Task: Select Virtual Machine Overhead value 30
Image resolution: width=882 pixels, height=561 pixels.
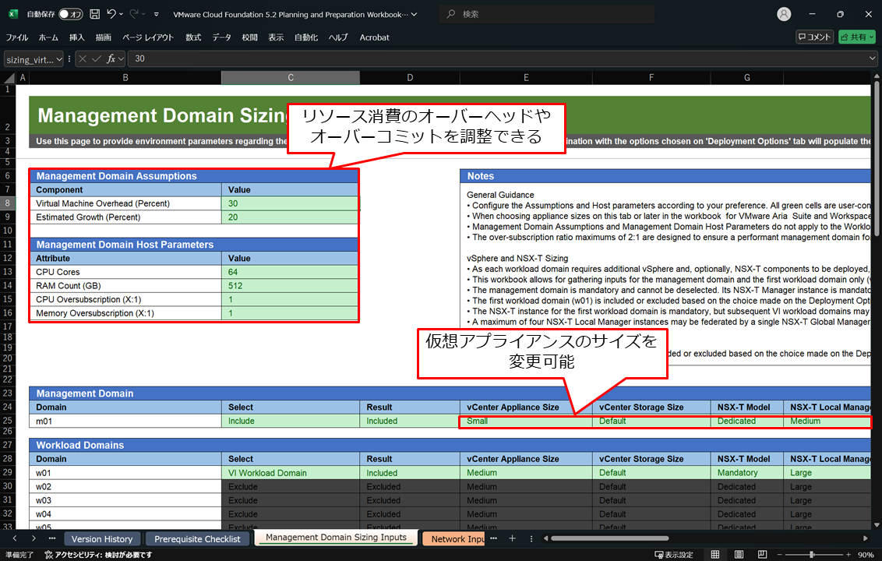Action: click(x=290, y=203)
